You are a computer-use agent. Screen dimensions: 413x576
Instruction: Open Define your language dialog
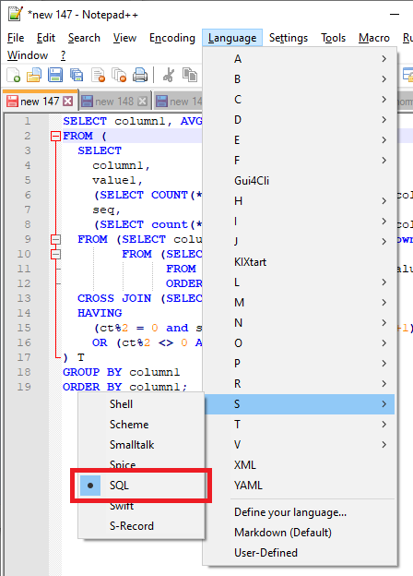coord(300,512)
